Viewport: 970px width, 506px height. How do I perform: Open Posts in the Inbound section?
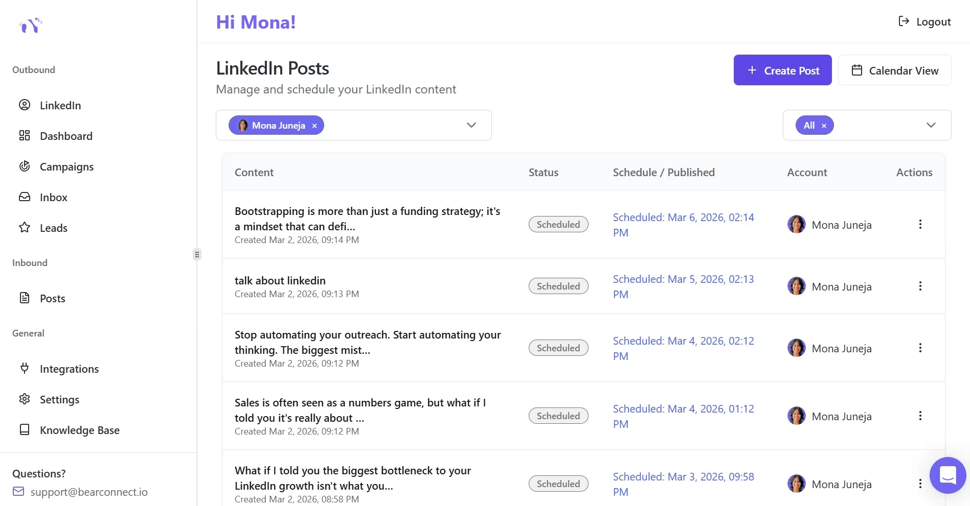pyautogui.click(x=52, y=298)
